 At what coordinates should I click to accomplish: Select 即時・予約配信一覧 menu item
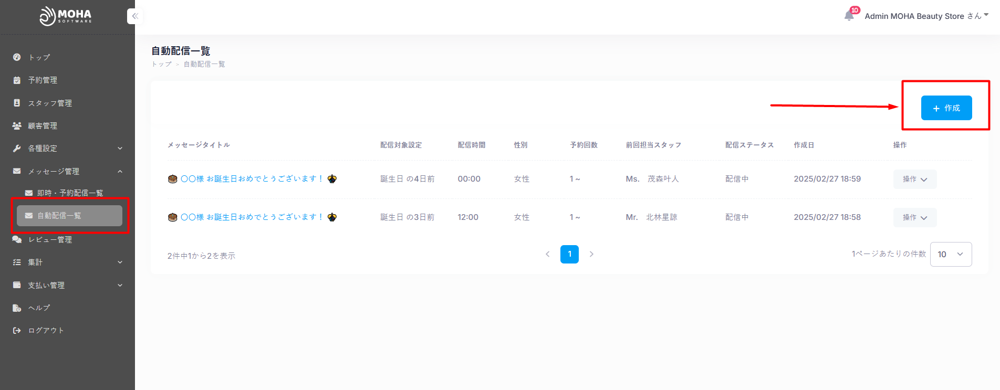70,193
